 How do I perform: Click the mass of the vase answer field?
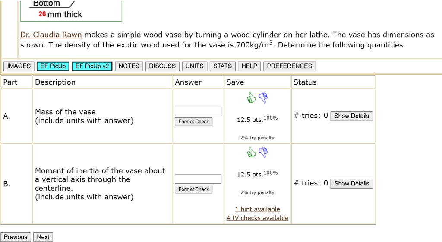pos(198,111)
